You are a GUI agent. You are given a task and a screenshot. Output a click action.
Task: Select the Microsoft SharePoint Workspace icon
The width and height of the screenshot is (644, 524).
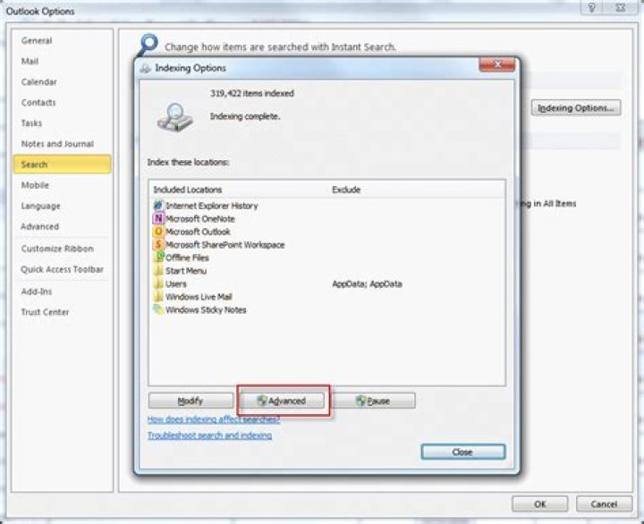coord(158,244)
